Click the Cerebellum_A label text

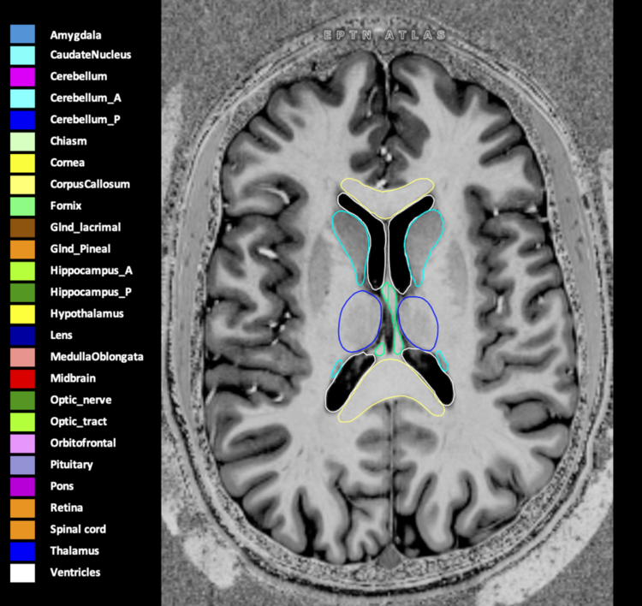(86, 98)
